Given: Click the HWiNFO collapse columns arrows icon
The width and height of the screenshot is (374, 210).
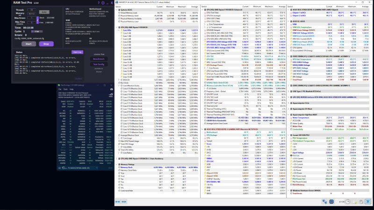Looking at the screenshot, I should (124, 202).
